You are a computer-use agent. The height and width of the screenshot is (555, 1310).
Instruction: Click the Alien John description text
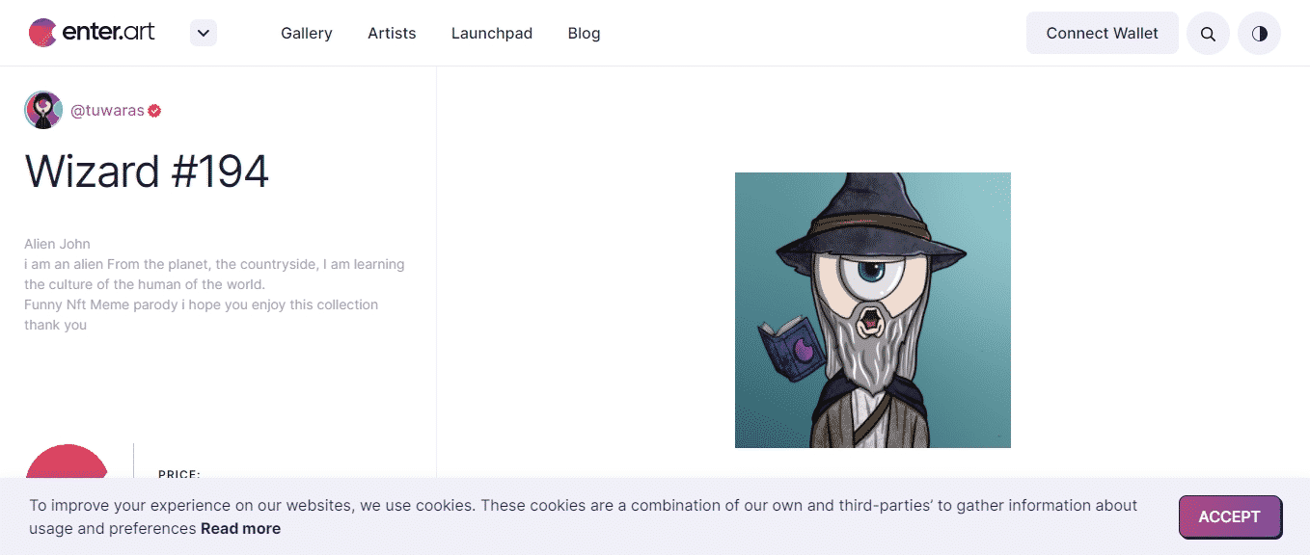click(x=57, y=244)
